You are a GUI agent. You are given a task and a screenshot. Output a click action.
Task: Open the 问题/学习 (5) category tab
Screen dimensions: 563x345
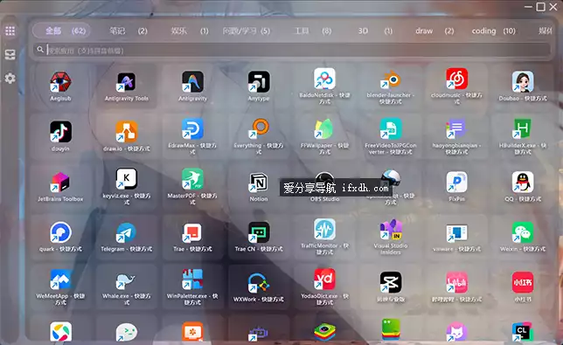pos(247,31)
